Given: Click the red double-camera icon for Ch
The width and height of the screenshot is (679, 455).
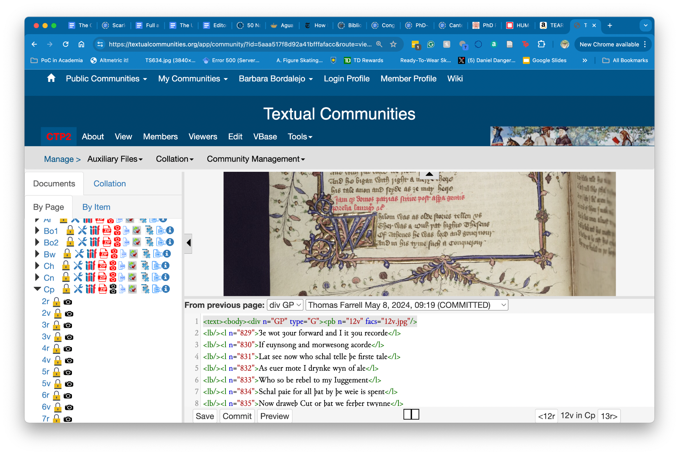Looking at the screenshot, I should pos(113,265).
